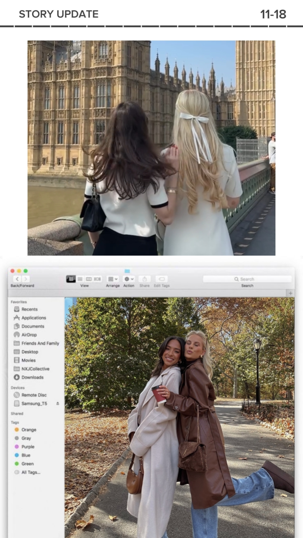Add a new tab with plus button

[290, 293]
